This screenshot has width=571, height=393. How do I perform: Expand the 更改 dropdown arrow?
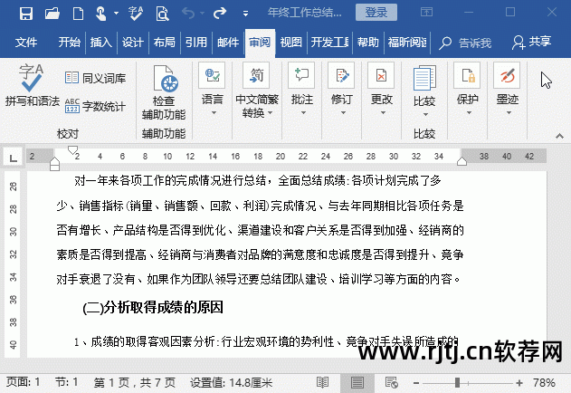tap(383, 113)
